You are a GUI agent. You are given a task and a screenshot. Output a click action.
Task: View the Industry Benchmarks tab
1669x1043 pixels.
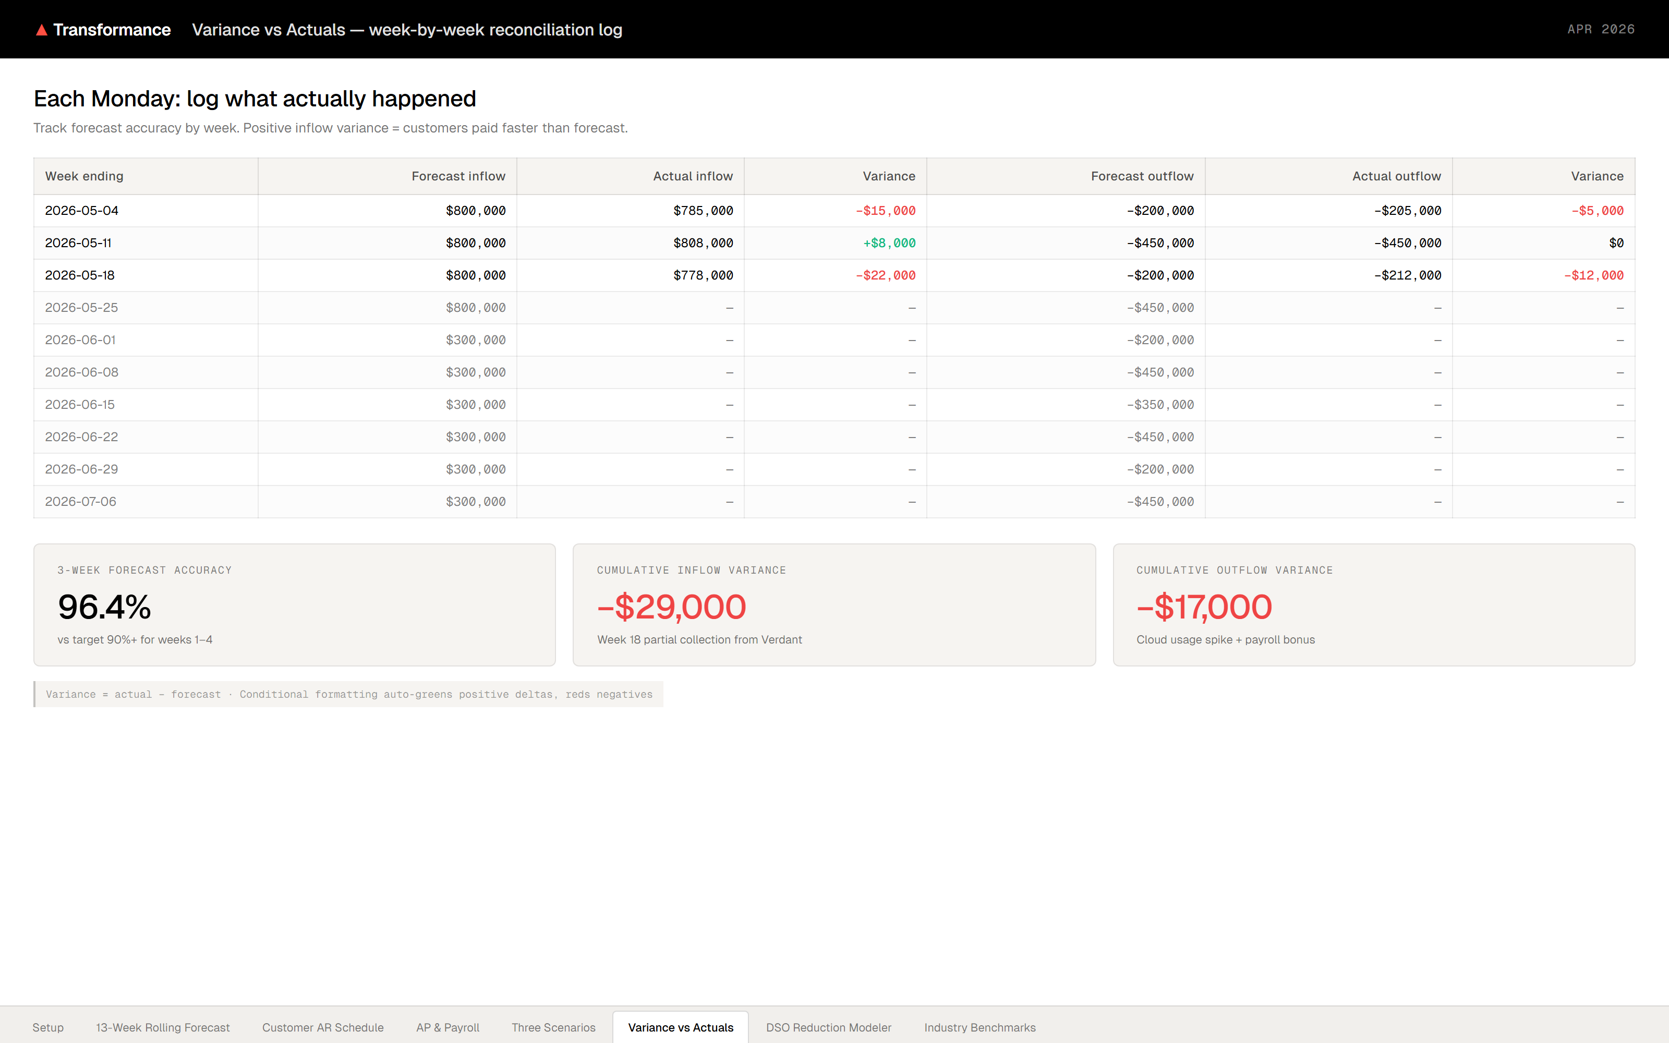pyautogui.click(x=979, y=1027)
